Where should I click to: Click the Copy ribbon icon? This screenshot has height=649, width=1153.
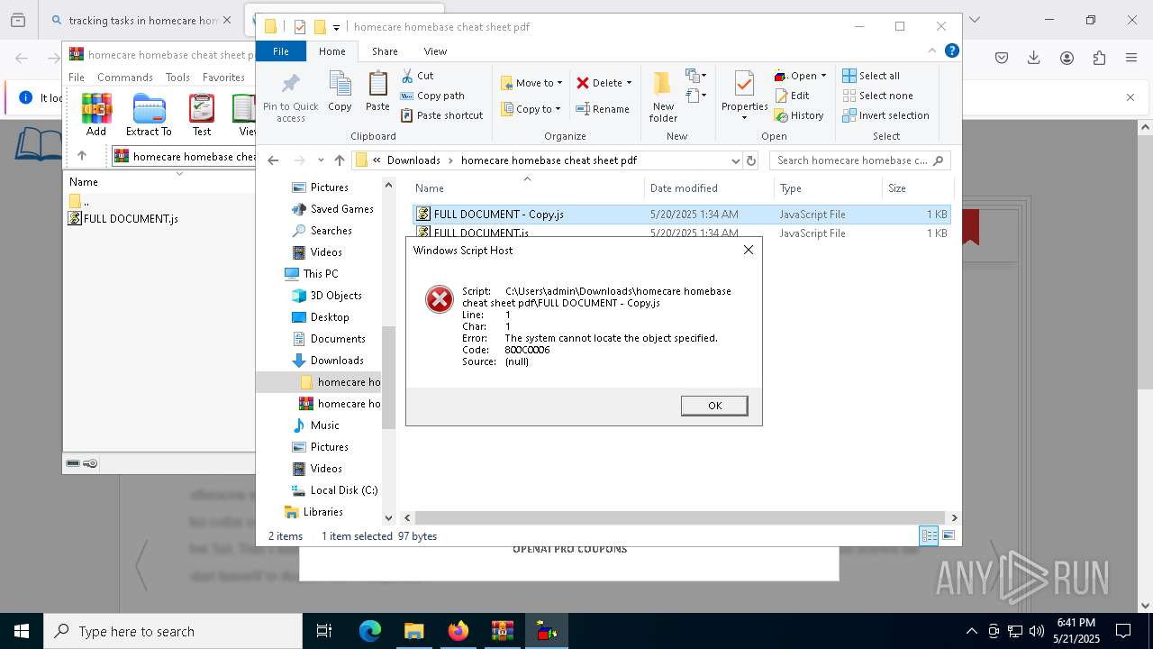(x=340, y=92)
